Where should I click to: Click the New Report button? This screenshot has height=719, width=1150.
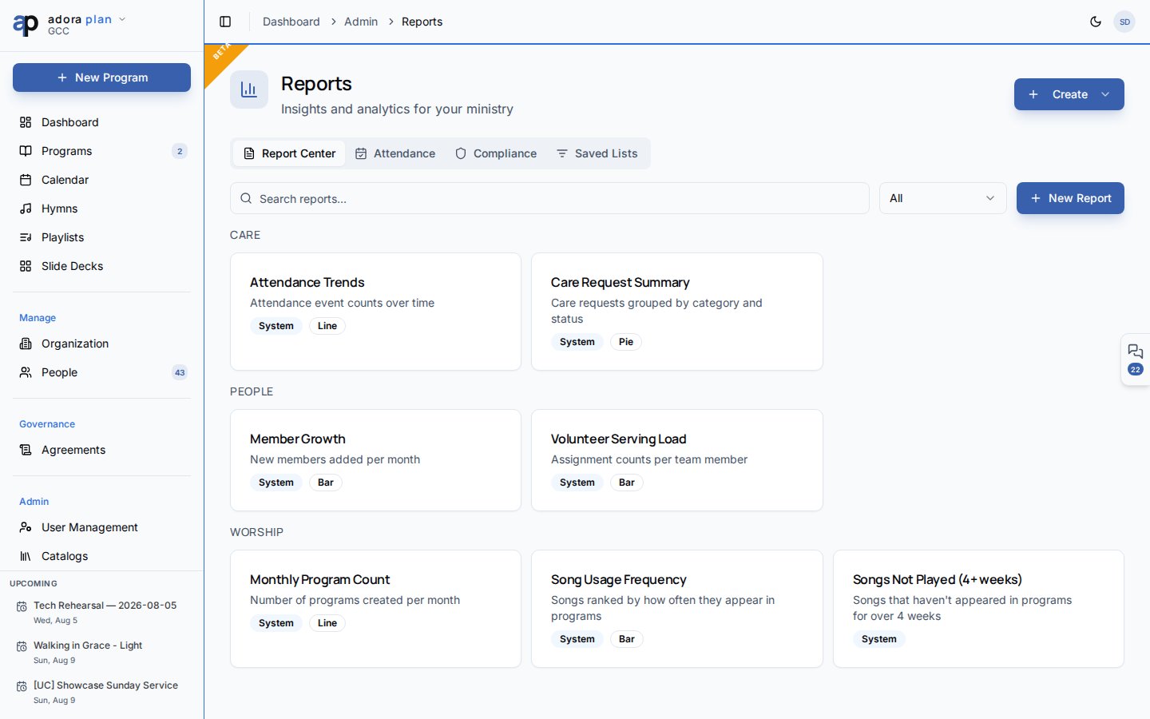pyautogui.click(x=1070, y=198)
